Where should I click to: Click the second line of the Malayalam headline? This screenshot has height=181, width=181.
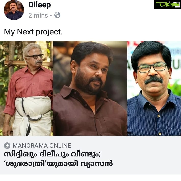pos(58,163)
